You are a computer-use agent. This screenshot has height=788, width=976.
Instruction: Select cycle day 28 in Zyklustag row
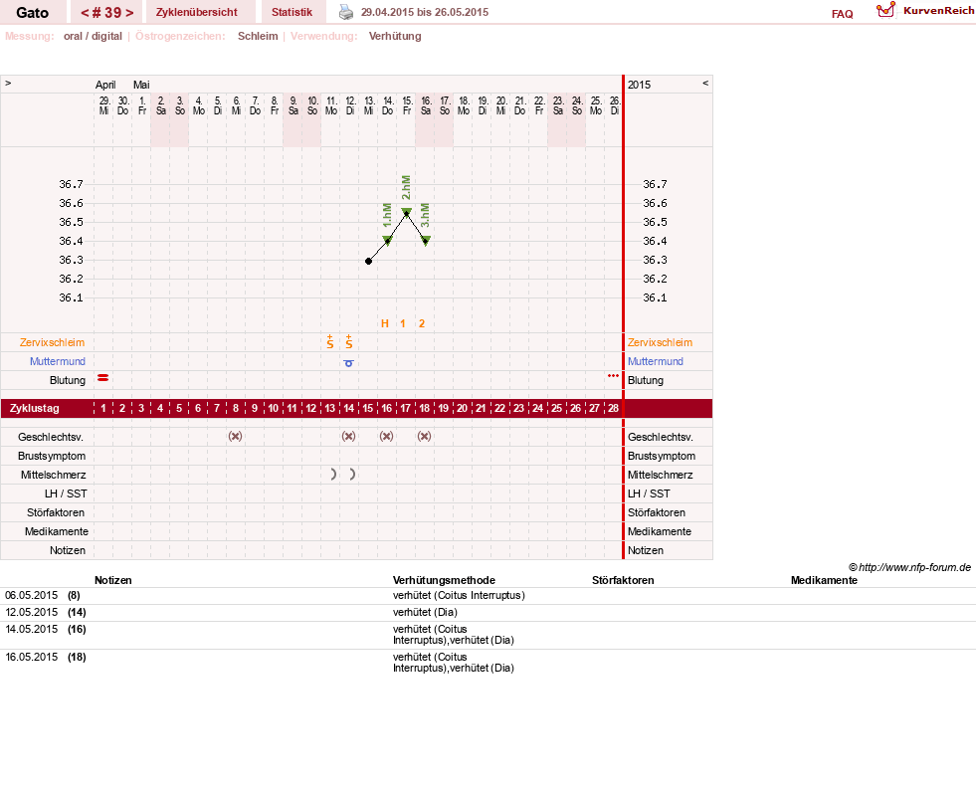click(x=613, y=408)
